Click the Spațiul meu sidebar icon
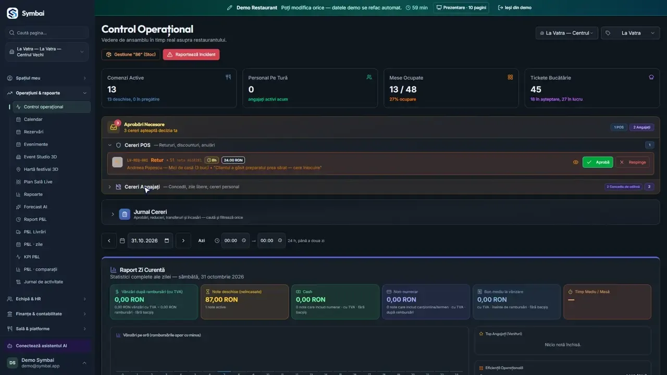 (x=10, y=78)
